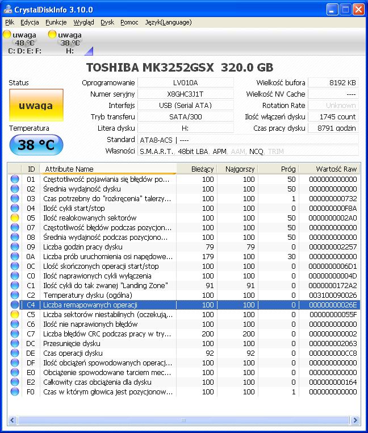This screenshot has height=433, width=368.
Task: Click the CrystalDiskInfo title bar app icon
Action: 8,10
